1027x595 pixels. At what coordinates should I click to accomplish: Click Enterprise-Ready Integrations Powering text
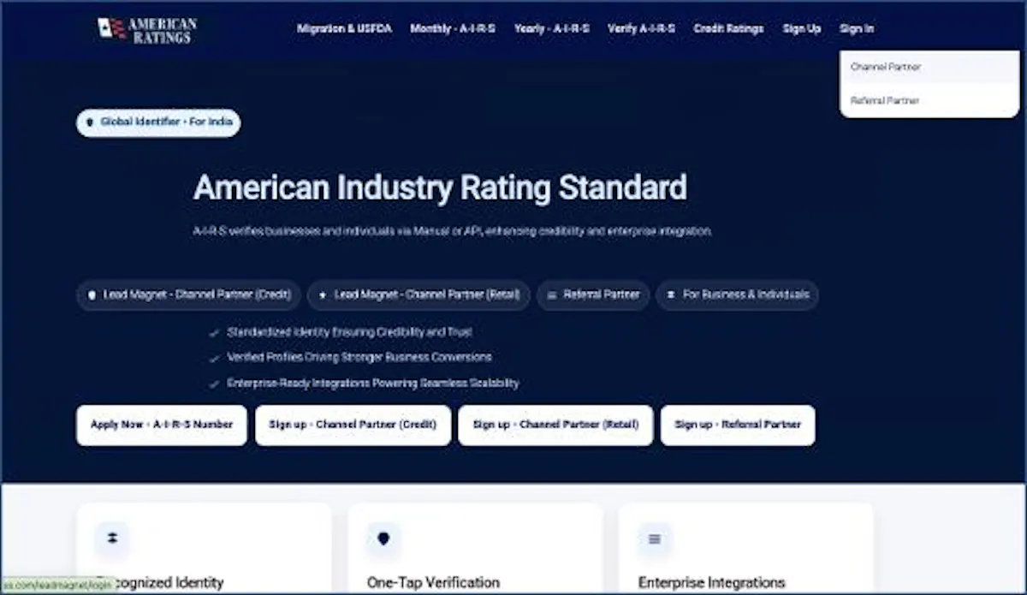[x=373, y=384]
